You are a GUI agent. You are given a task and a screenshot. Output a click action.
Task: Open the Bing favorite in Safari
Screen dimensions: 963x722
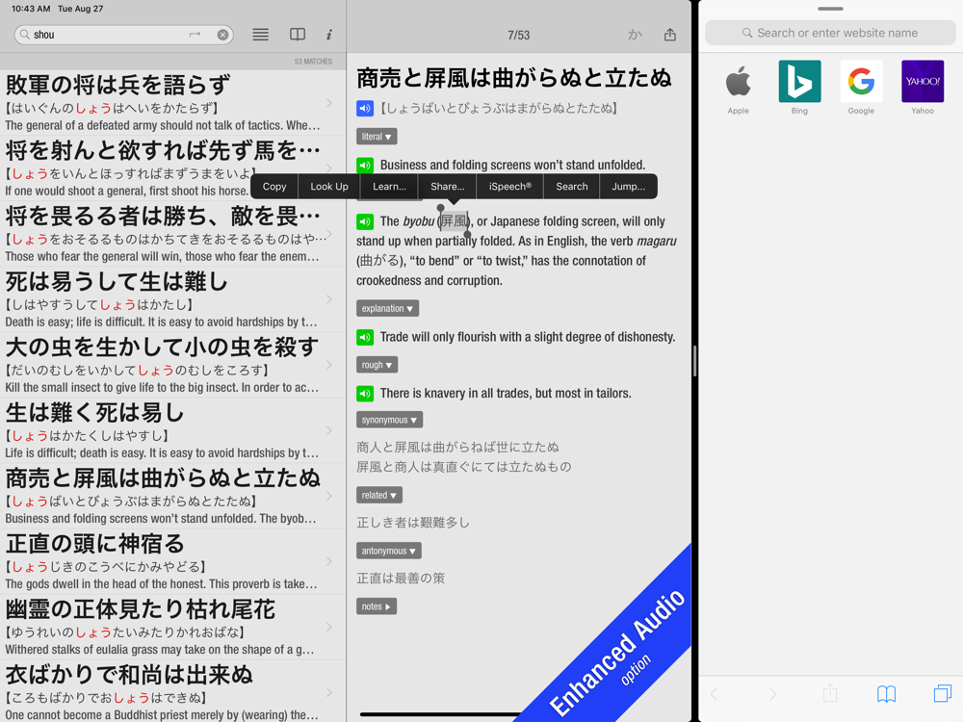click(x=799, y=88)
